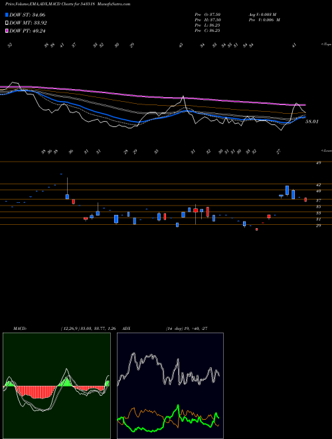
Task: Click the 'Avg V: 0.003 M' volume text
Action: click(263, 15)
